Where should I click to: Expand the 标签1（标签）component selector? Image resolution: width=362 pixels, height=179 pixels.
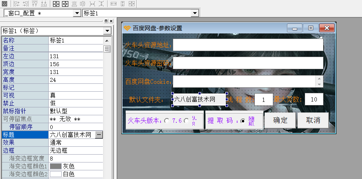[x=107, y=31]
